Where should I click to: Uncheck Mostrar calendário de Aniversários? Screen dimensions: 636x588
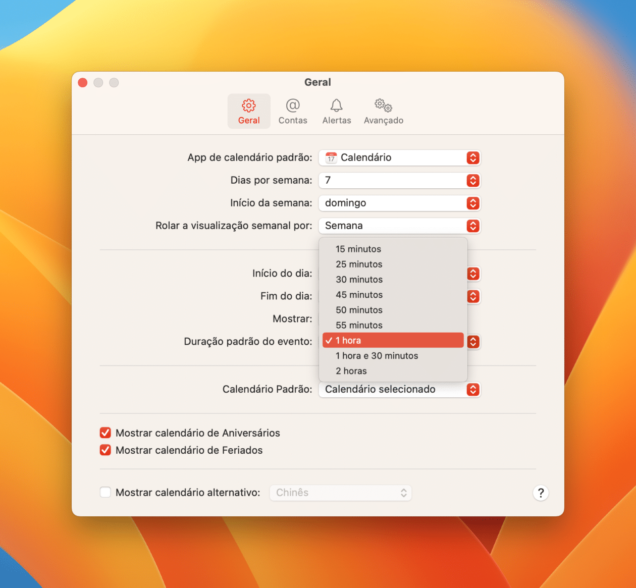[105, 433]
